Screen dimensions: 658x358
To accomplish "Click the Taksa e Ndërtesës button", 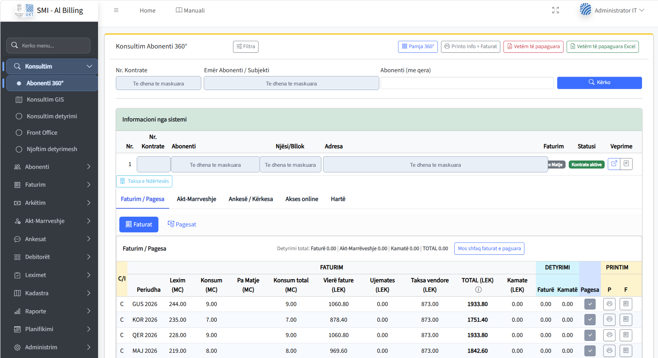I will tap(144, 181).
